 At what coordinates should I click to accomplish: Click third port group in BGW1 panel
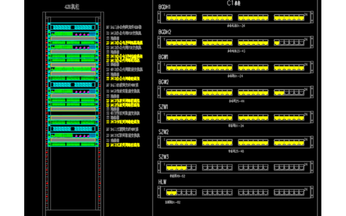[253, 67]
